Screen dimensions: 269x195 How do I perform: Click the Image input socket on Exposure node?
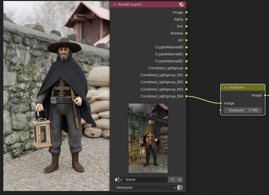220,103
